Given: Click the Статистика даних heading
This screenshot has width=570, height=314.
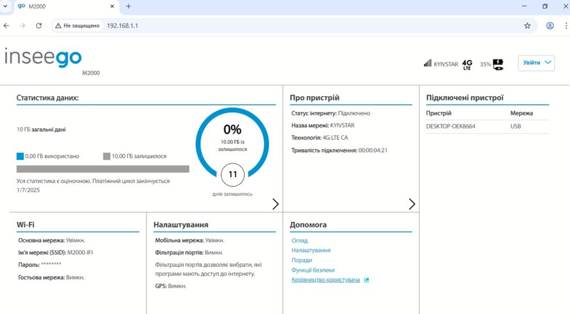Looking at the screenshot, I should [x=47, y=97].
